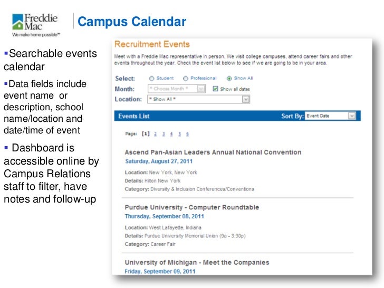Click the Events List header
Screen dimensions: 384x288
134,116
